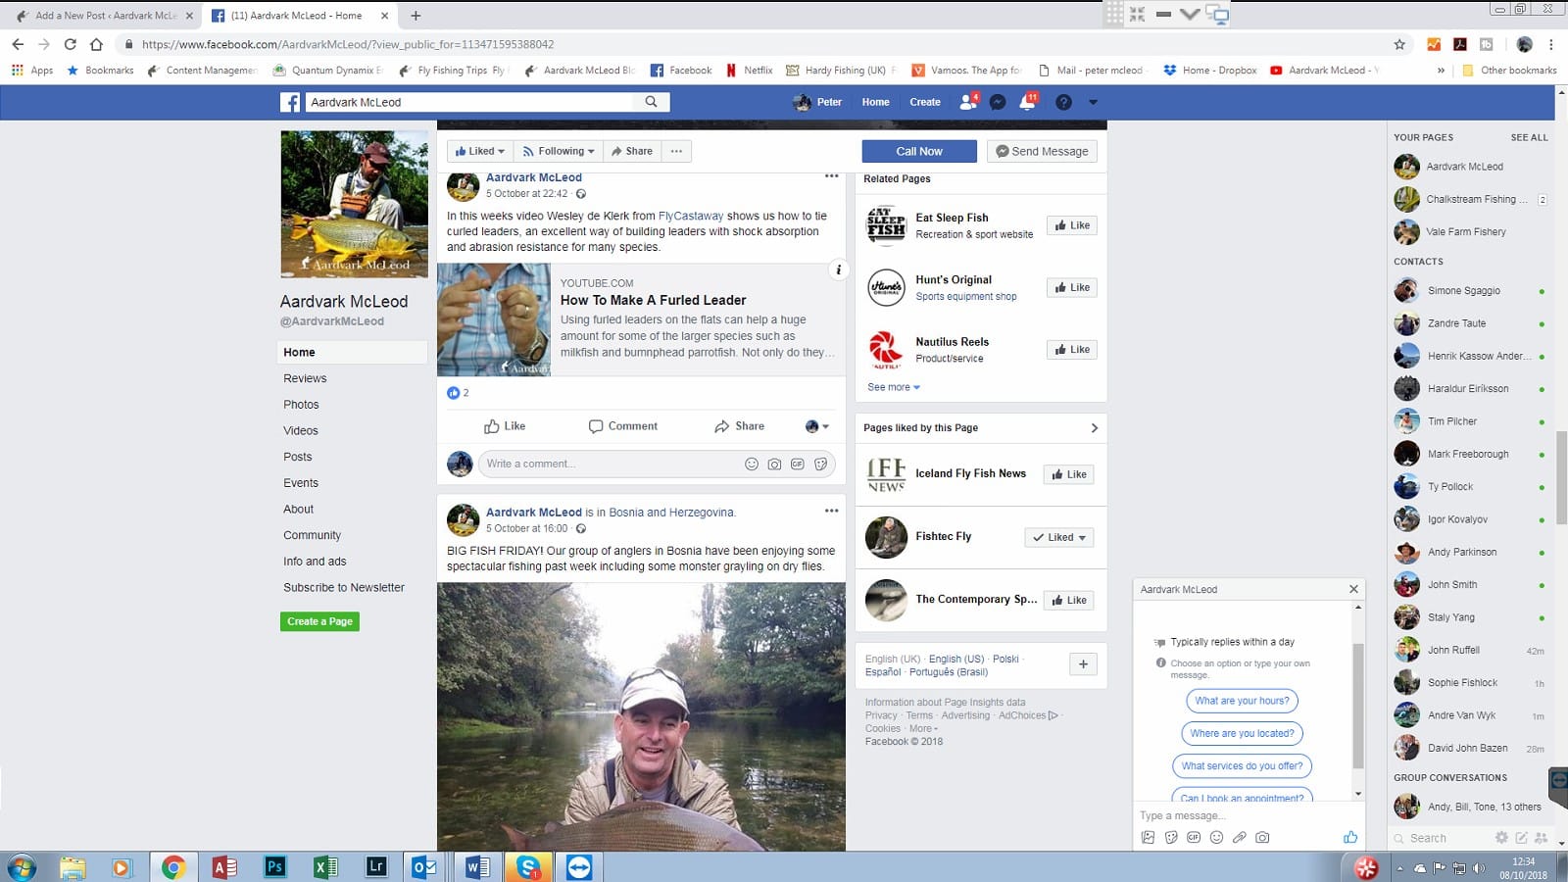Viewport: 1568px width, 882px height.
Task: Click the chat window scrollbar
Action: (x=1357, y=706)
